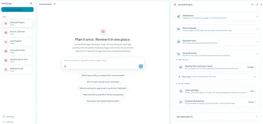
Task: Click the Episode music note icon
Action: pyautogui.click(x=179, y=42)
